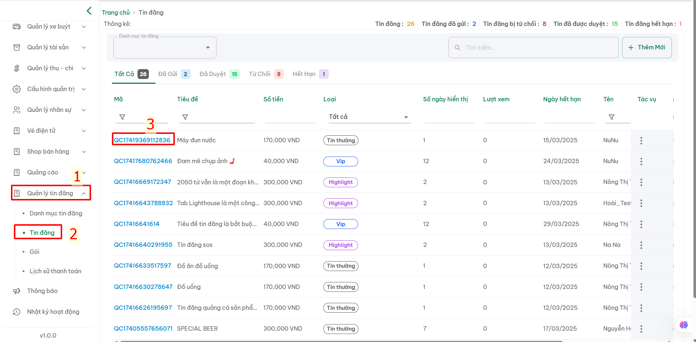Open the Danh mục tin đăng dropdown

pyautogui.click(x=165, y=48)
